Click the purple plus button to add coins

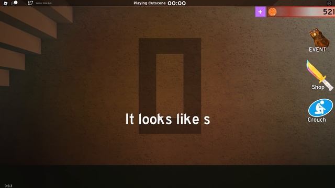(260, 11)
